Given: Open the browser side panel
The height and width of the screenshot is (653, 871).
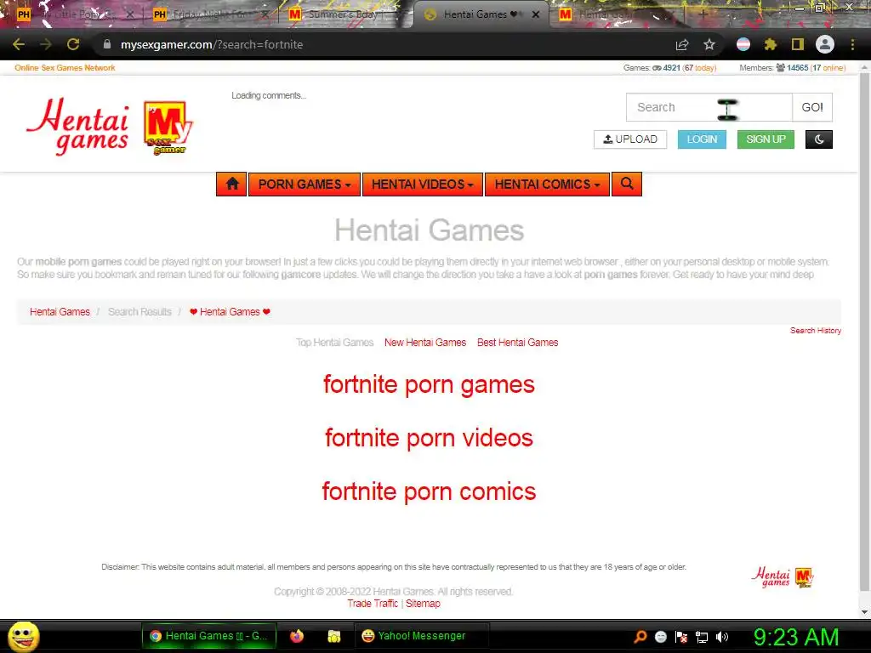Looking at the screenshot, I should [798, 44].
